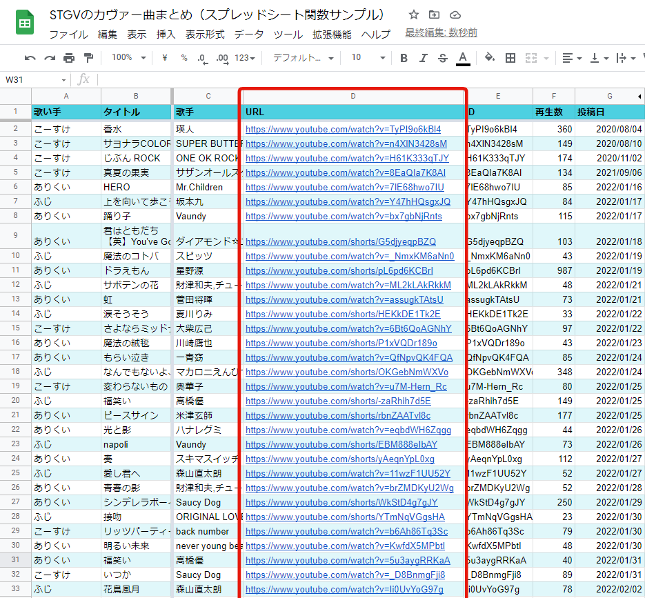Click the 最終編集: 数秒前 link
Image resolution: width=645 pixels, height=598 pixels.
[x=441, y=33]
